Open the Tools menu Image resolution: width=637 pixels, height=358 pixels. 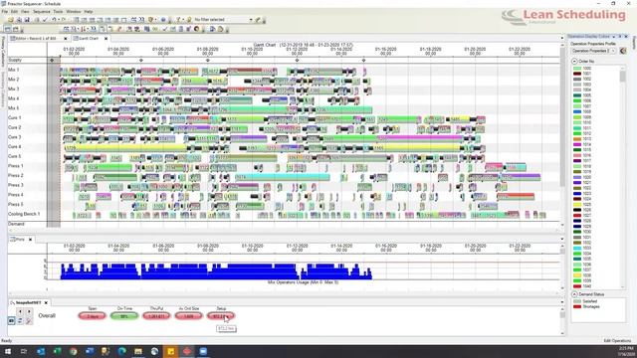[x=58, y=12]
